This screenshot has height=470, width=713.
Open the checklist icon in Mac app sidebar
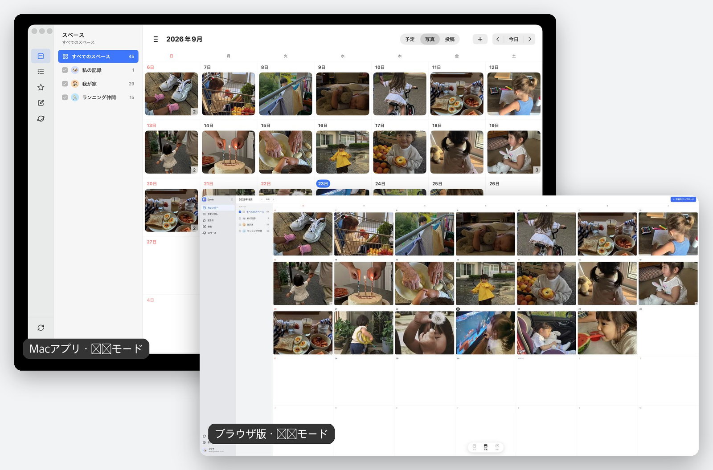[x=41, y=72]
